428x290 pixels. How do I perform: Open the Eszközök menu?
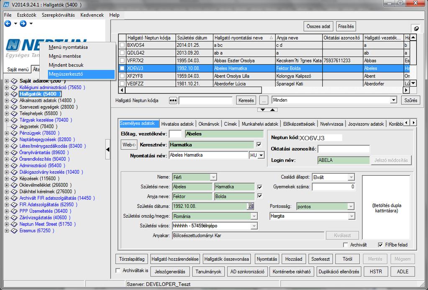27,15
